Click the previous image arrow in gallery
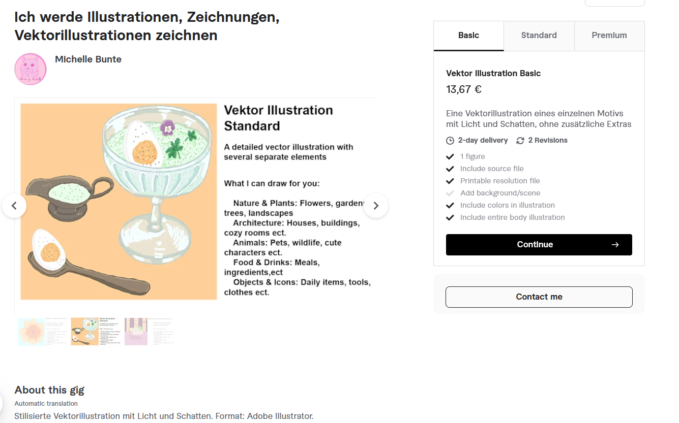Screen dimensions: 679x423 [x=14, y=206]
